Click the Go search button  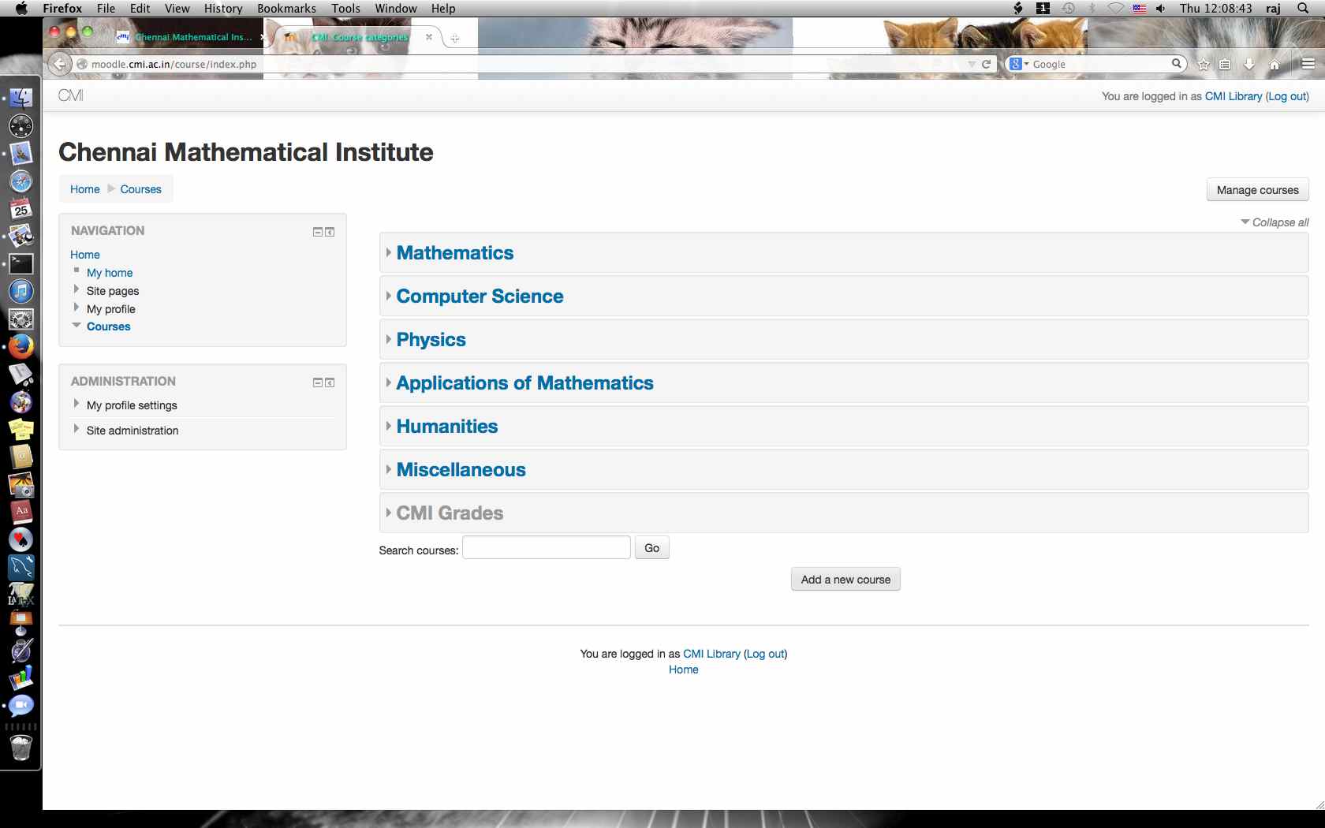651,548
